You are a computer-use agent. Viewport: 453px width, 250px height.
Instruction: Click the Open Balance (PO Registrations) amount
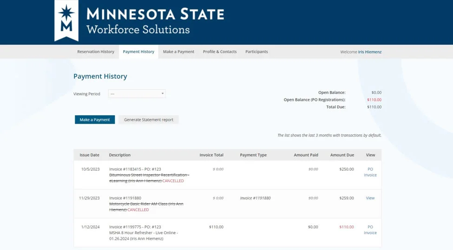[374, 100]
